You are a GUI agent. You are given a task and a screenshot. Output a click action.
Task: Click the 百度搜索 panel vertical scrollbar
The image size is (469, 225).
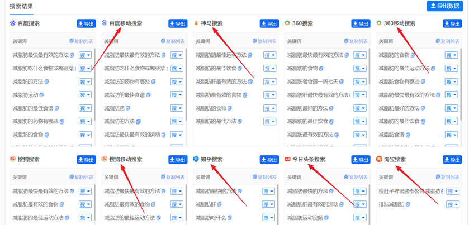[x=95, y=84]
